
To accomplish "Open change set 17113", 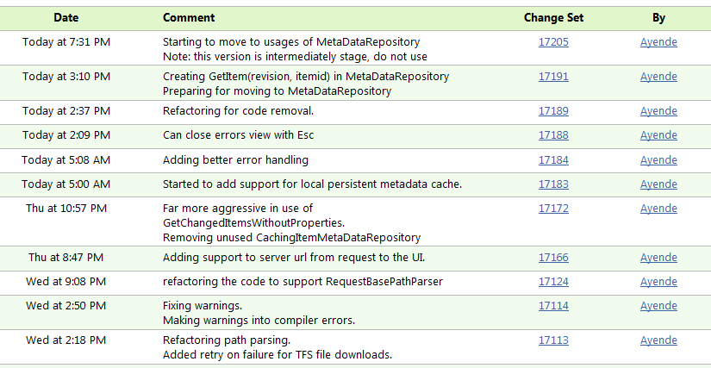I will [553, 340].
